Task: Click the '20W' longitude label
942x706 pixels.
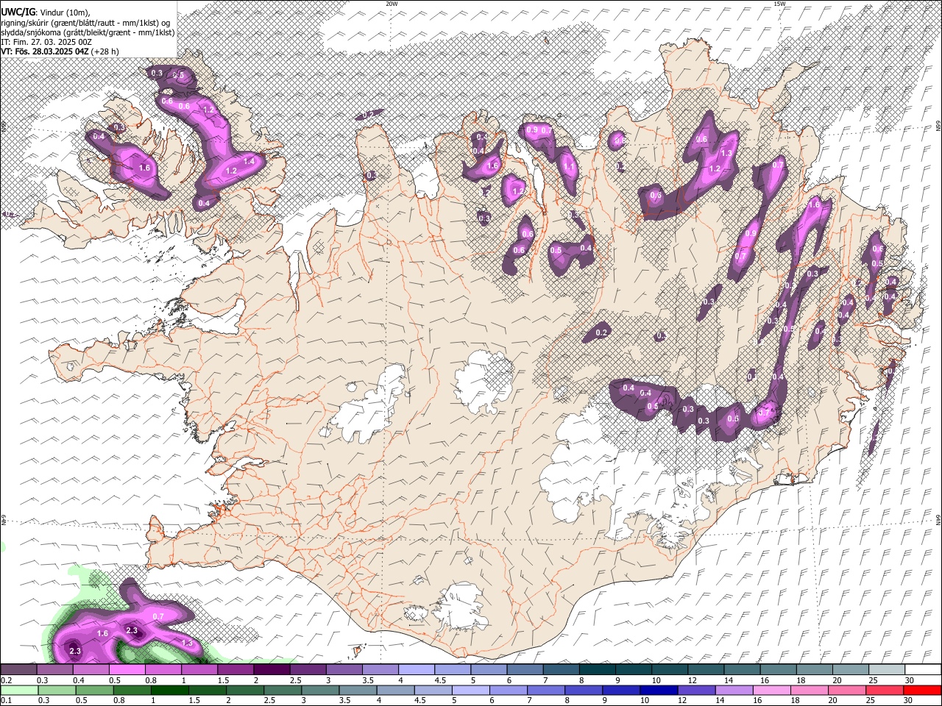Action: pyautogui.click(x=392, y=4)
